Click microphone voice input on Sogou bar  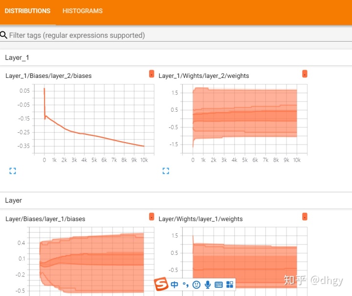[208, 285]
